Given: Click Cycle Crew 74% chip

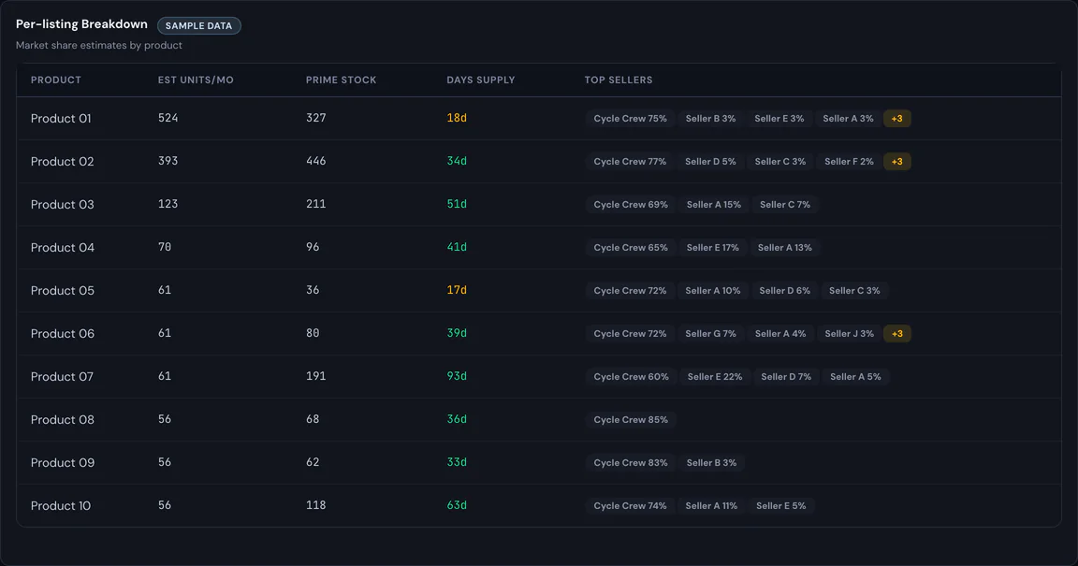Looking at the screenshot, I should (631, 505).
